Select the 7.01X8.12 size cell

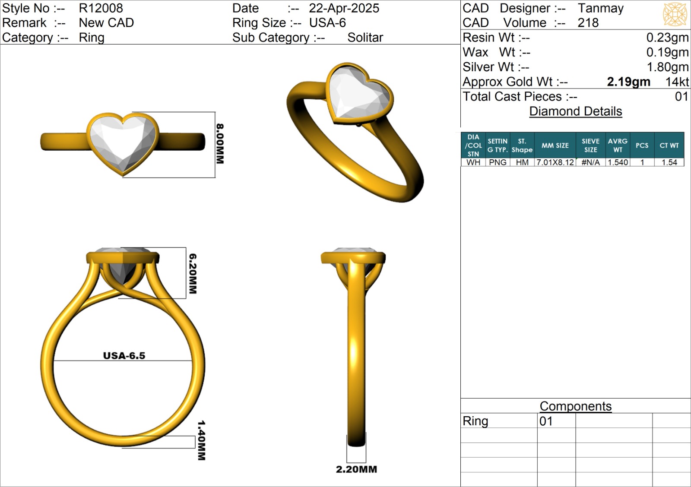(555, 162)
